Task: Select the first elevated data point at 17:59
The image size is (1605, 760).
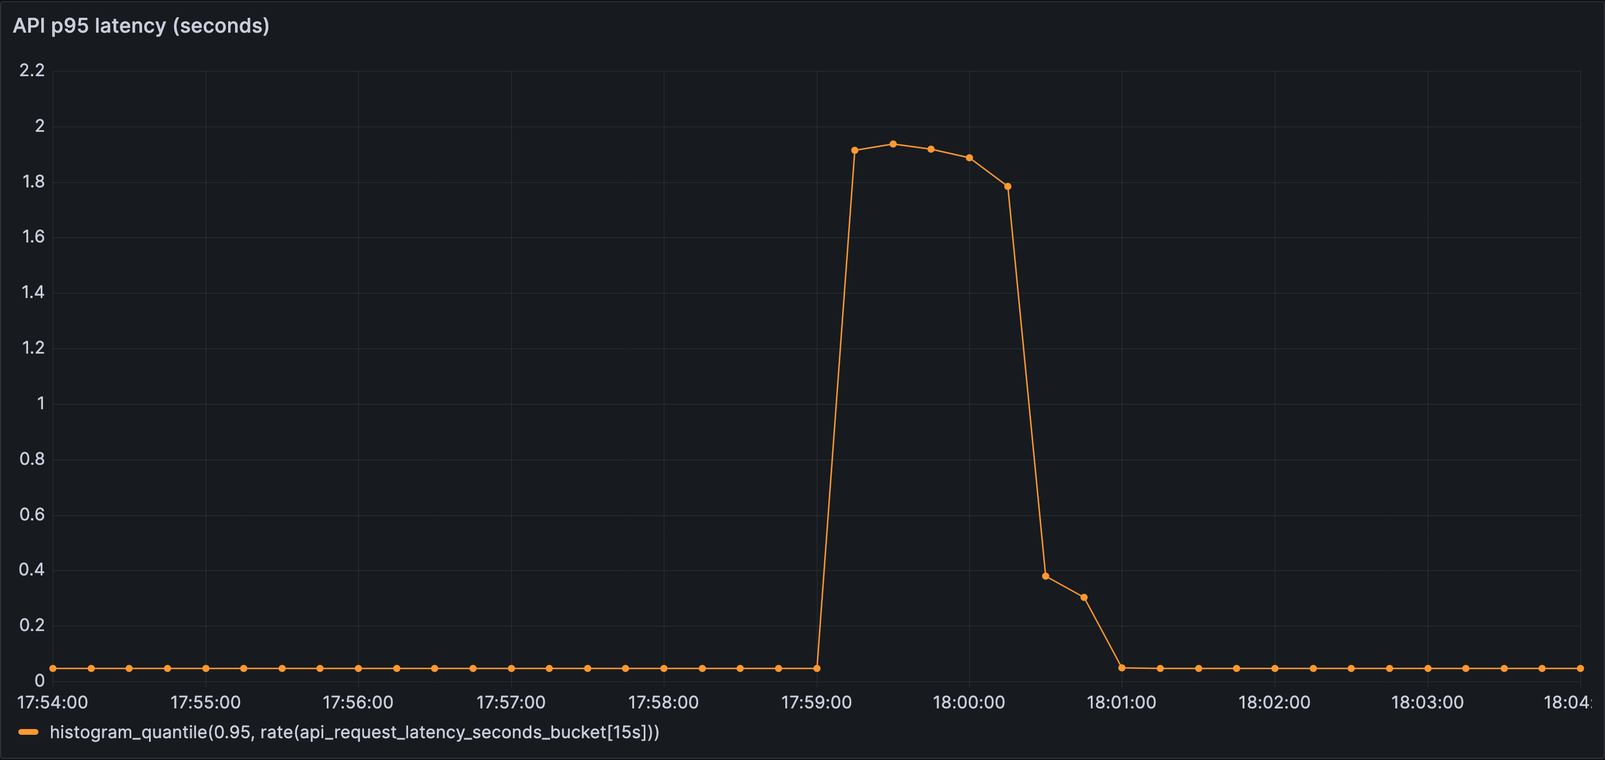Action: [x=855, y=150]
